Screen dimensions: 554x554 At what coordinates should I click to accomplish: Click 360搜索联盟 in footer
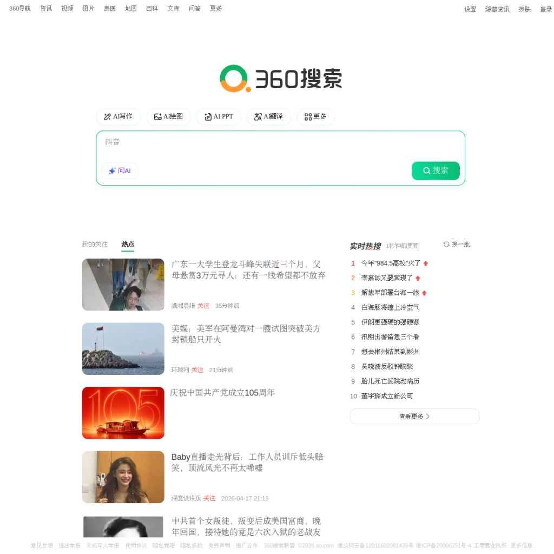tap(279, 545)
